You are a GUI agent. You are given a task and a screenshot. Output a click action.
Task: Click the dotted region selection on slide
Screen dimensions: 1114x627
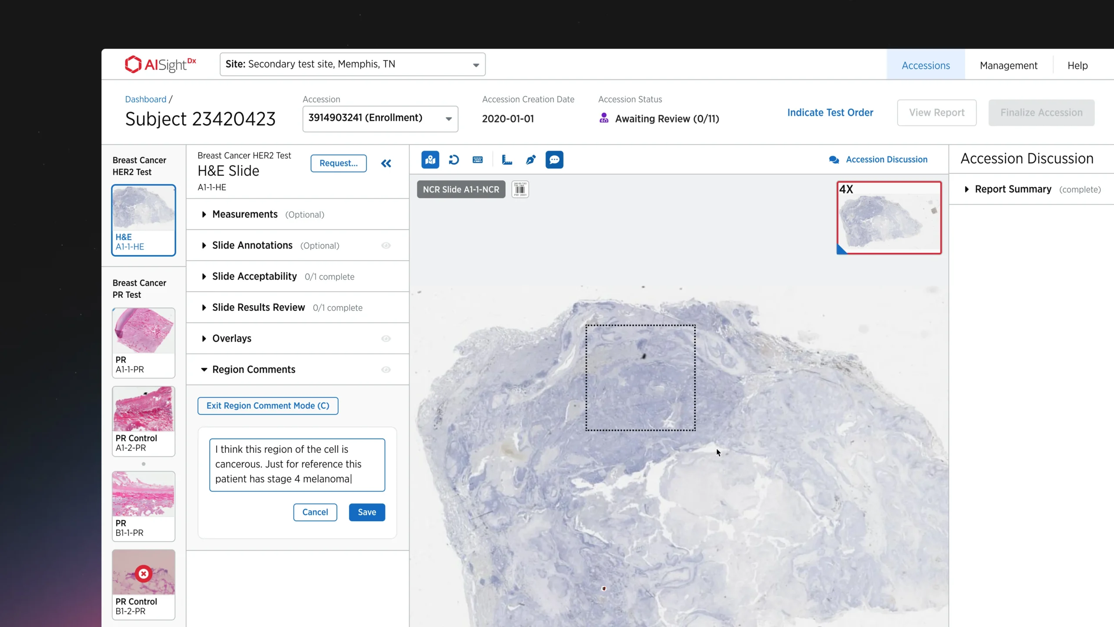640,378
